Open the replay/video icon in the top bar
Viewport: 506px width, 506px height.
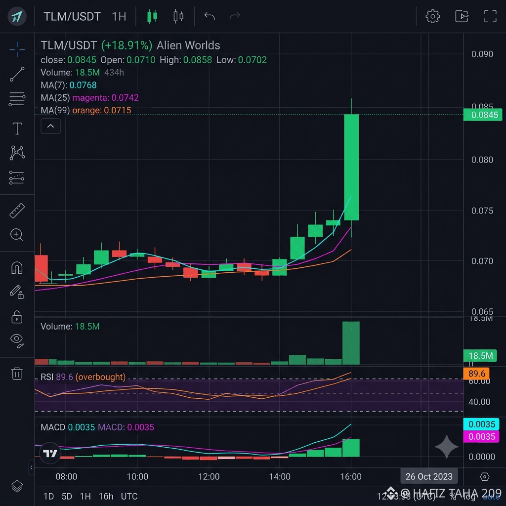(462, 16)
